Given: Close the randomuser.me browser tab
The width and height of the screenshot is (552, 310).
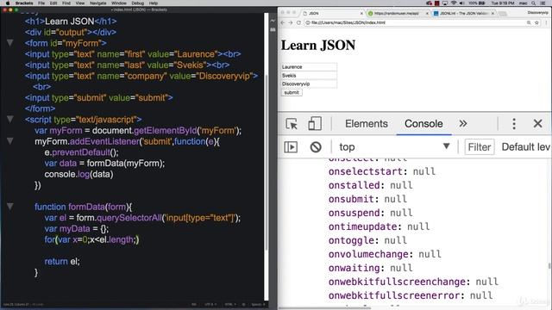Looking at the screenshot, I should 427,14.
